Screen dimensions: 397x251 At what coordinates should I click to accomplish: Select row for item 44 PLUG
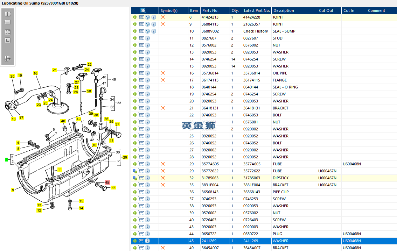coord(264,234)
